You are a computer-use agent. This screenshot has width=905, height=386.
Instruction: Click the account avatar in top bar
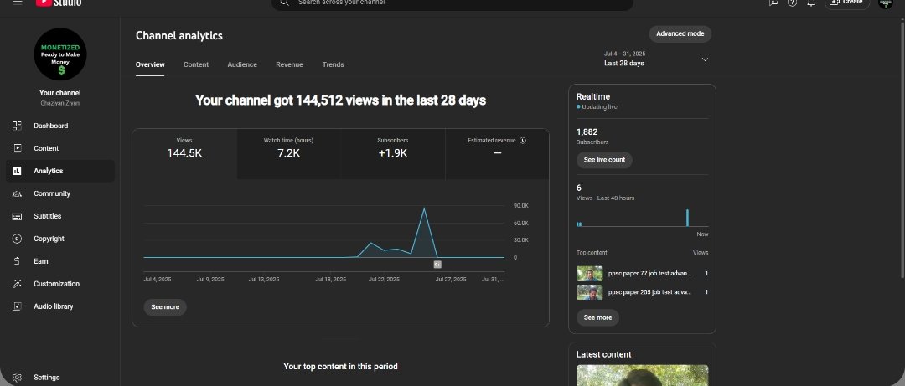click(x=886, y=3)
